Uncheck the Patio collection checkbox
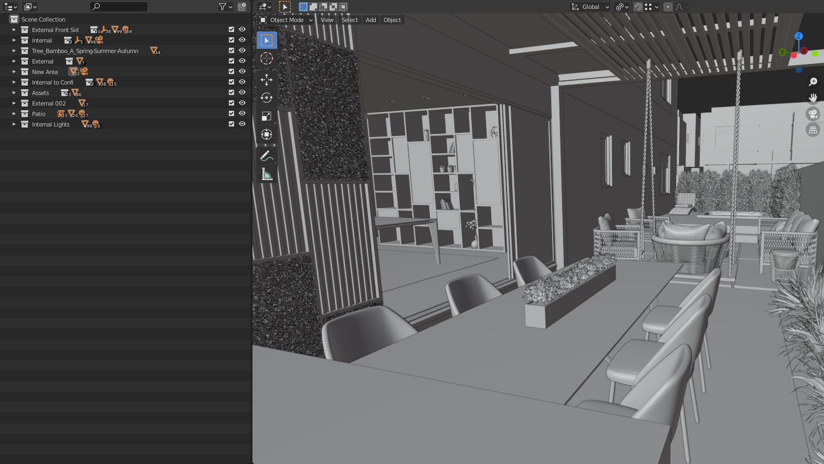This screenshot has width=824, height=464. 231,114
